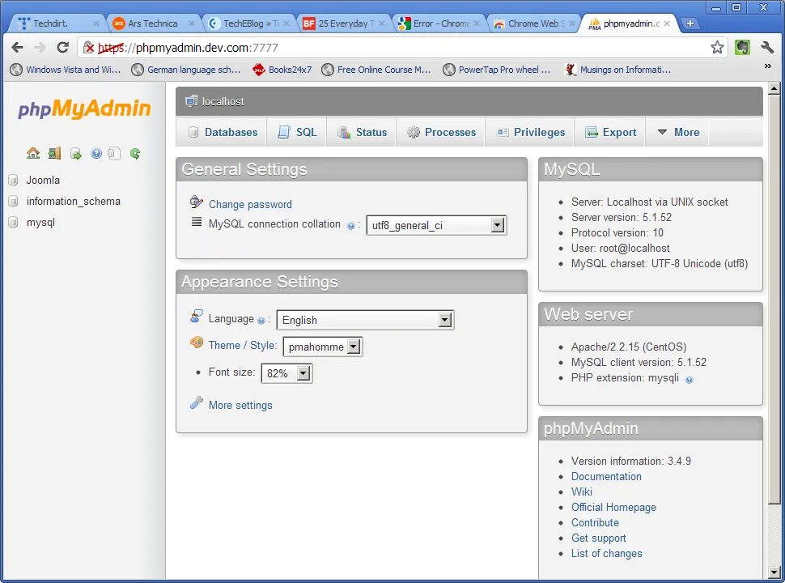Close the Techdirt tab
785x583 pixels.
coord(96,23)
